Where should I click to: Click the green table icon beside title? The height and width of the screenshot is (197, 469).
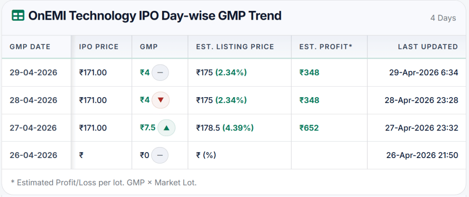coord(18,16)
